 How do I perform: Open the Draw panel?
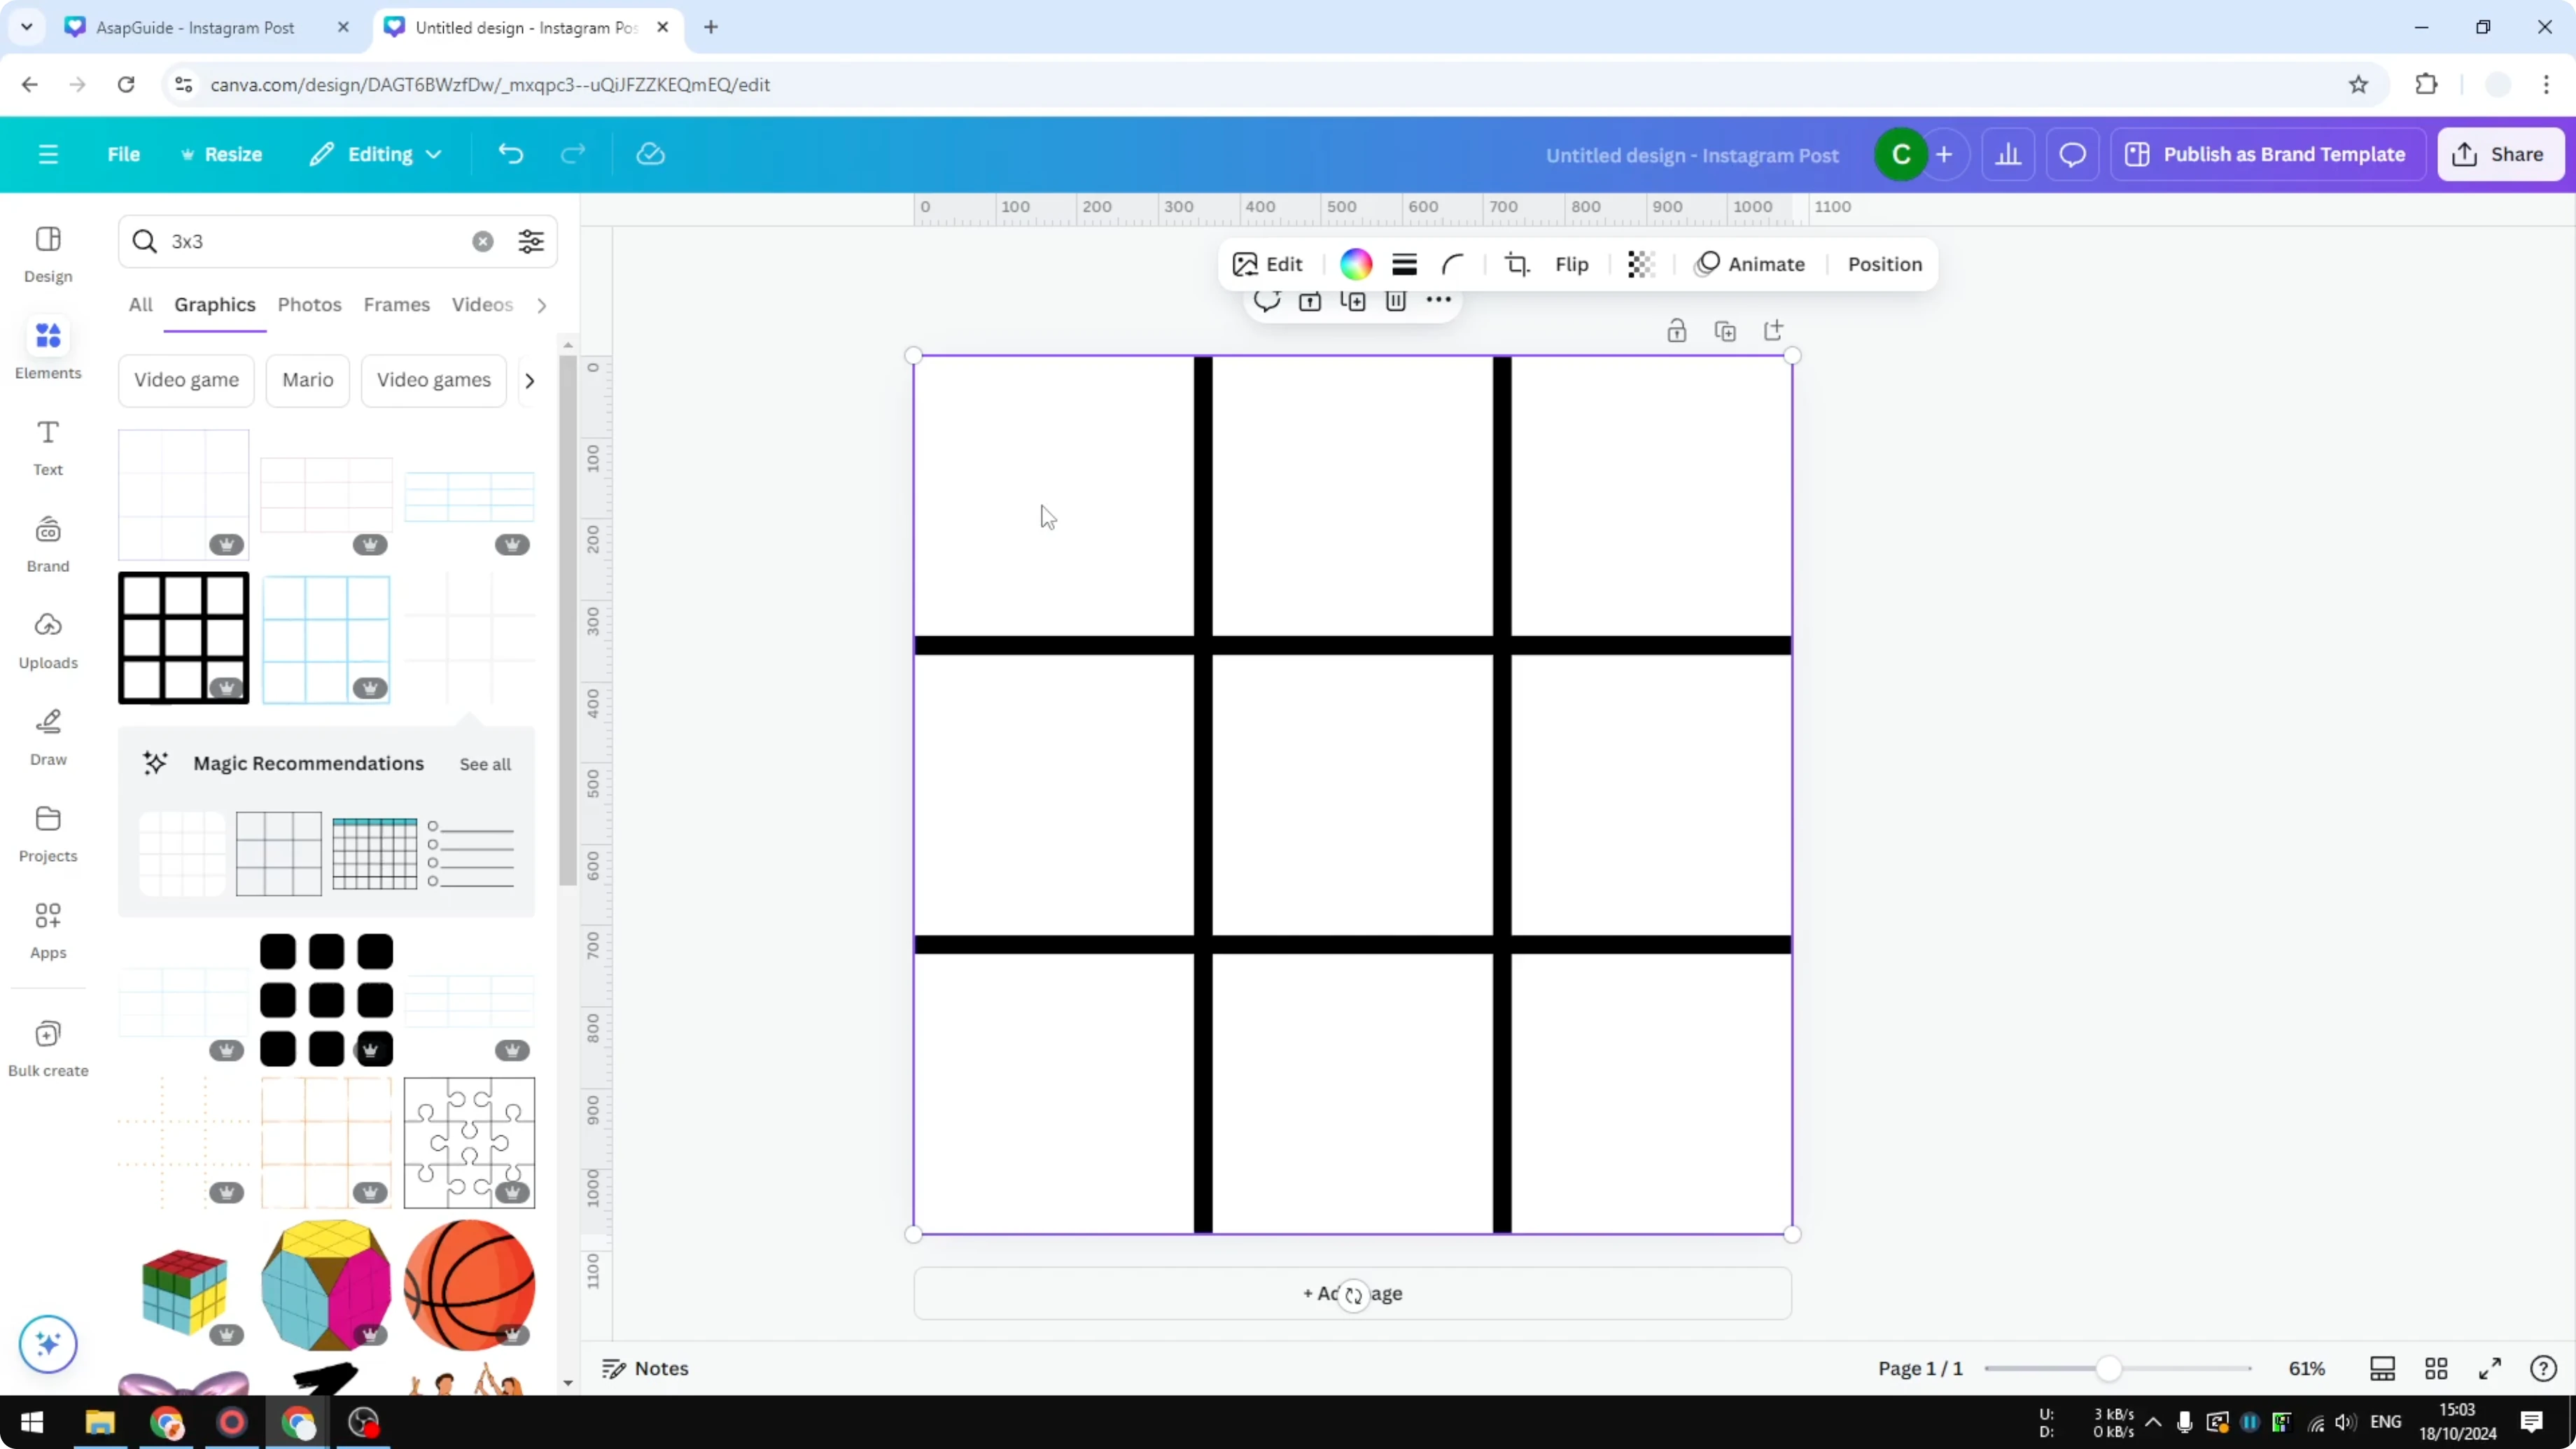(47, 737)
